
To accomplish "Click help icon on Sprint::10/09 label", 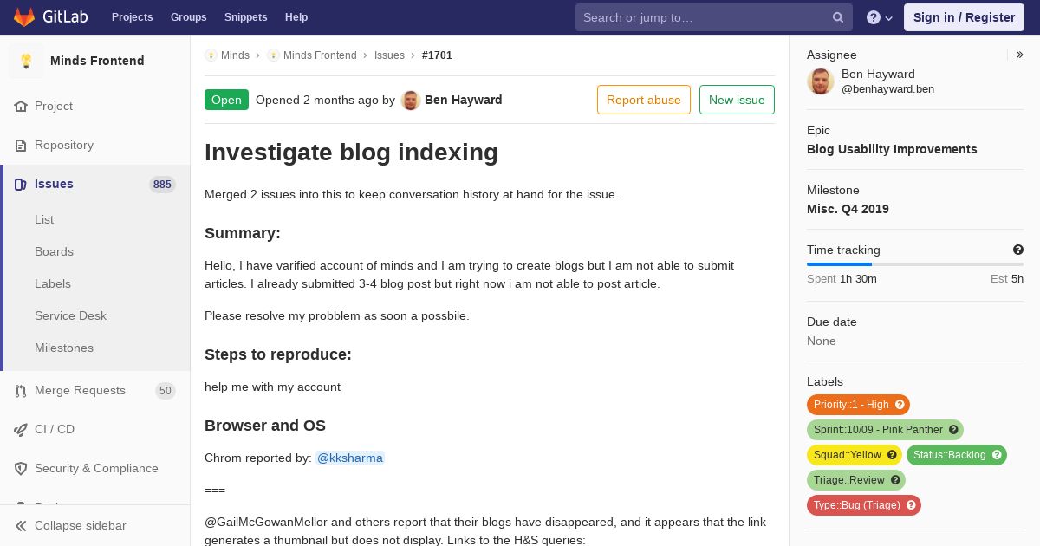I will click(953, 430).
